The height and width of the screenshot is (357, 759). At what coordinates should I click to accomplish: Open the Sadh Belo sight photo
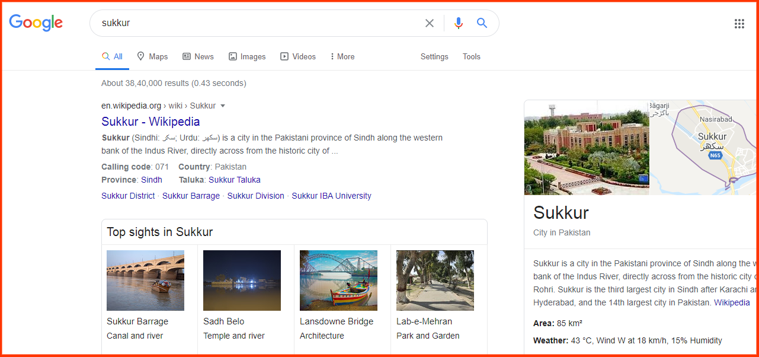pos(242,280)
